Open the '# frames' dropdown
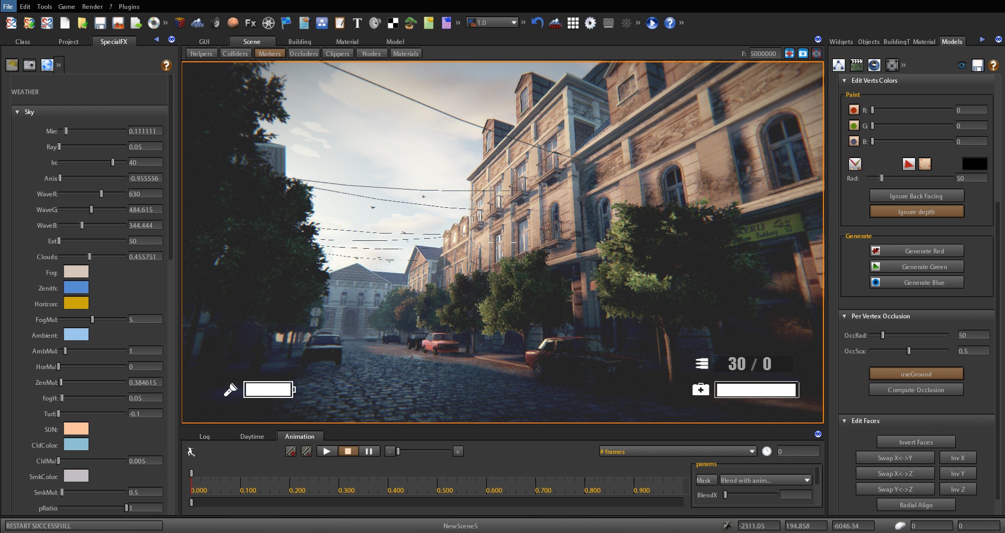The image size is (1005, 533). pos(678,451)
